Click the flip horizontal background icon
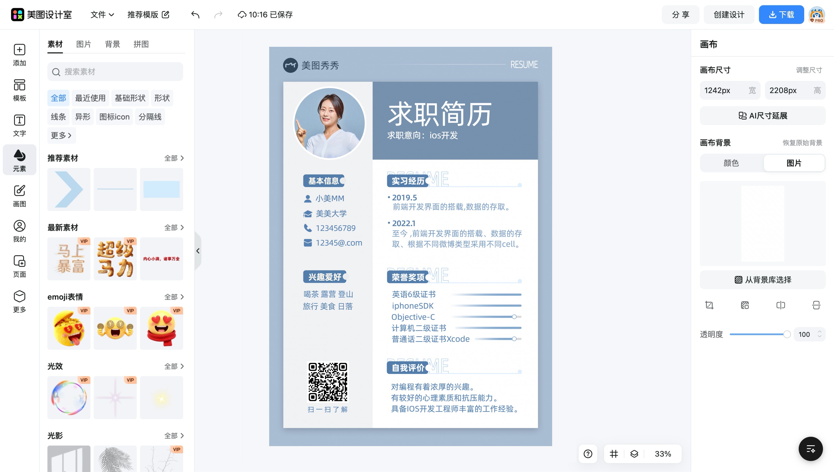Image resolution: width=834 pixels, height=472 pixels. (x=780, y=305)
